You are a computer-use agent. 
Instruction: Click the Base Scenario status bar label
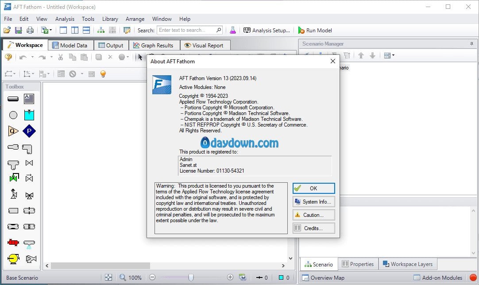[22, 277]
